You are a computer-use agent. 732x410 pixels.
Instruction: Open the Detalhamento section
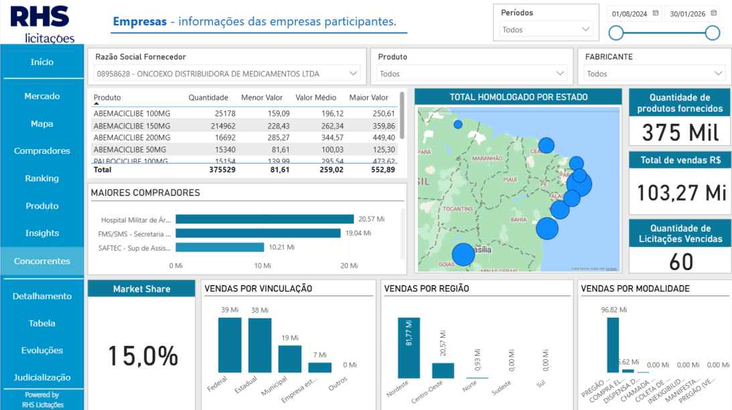point(42,296)
